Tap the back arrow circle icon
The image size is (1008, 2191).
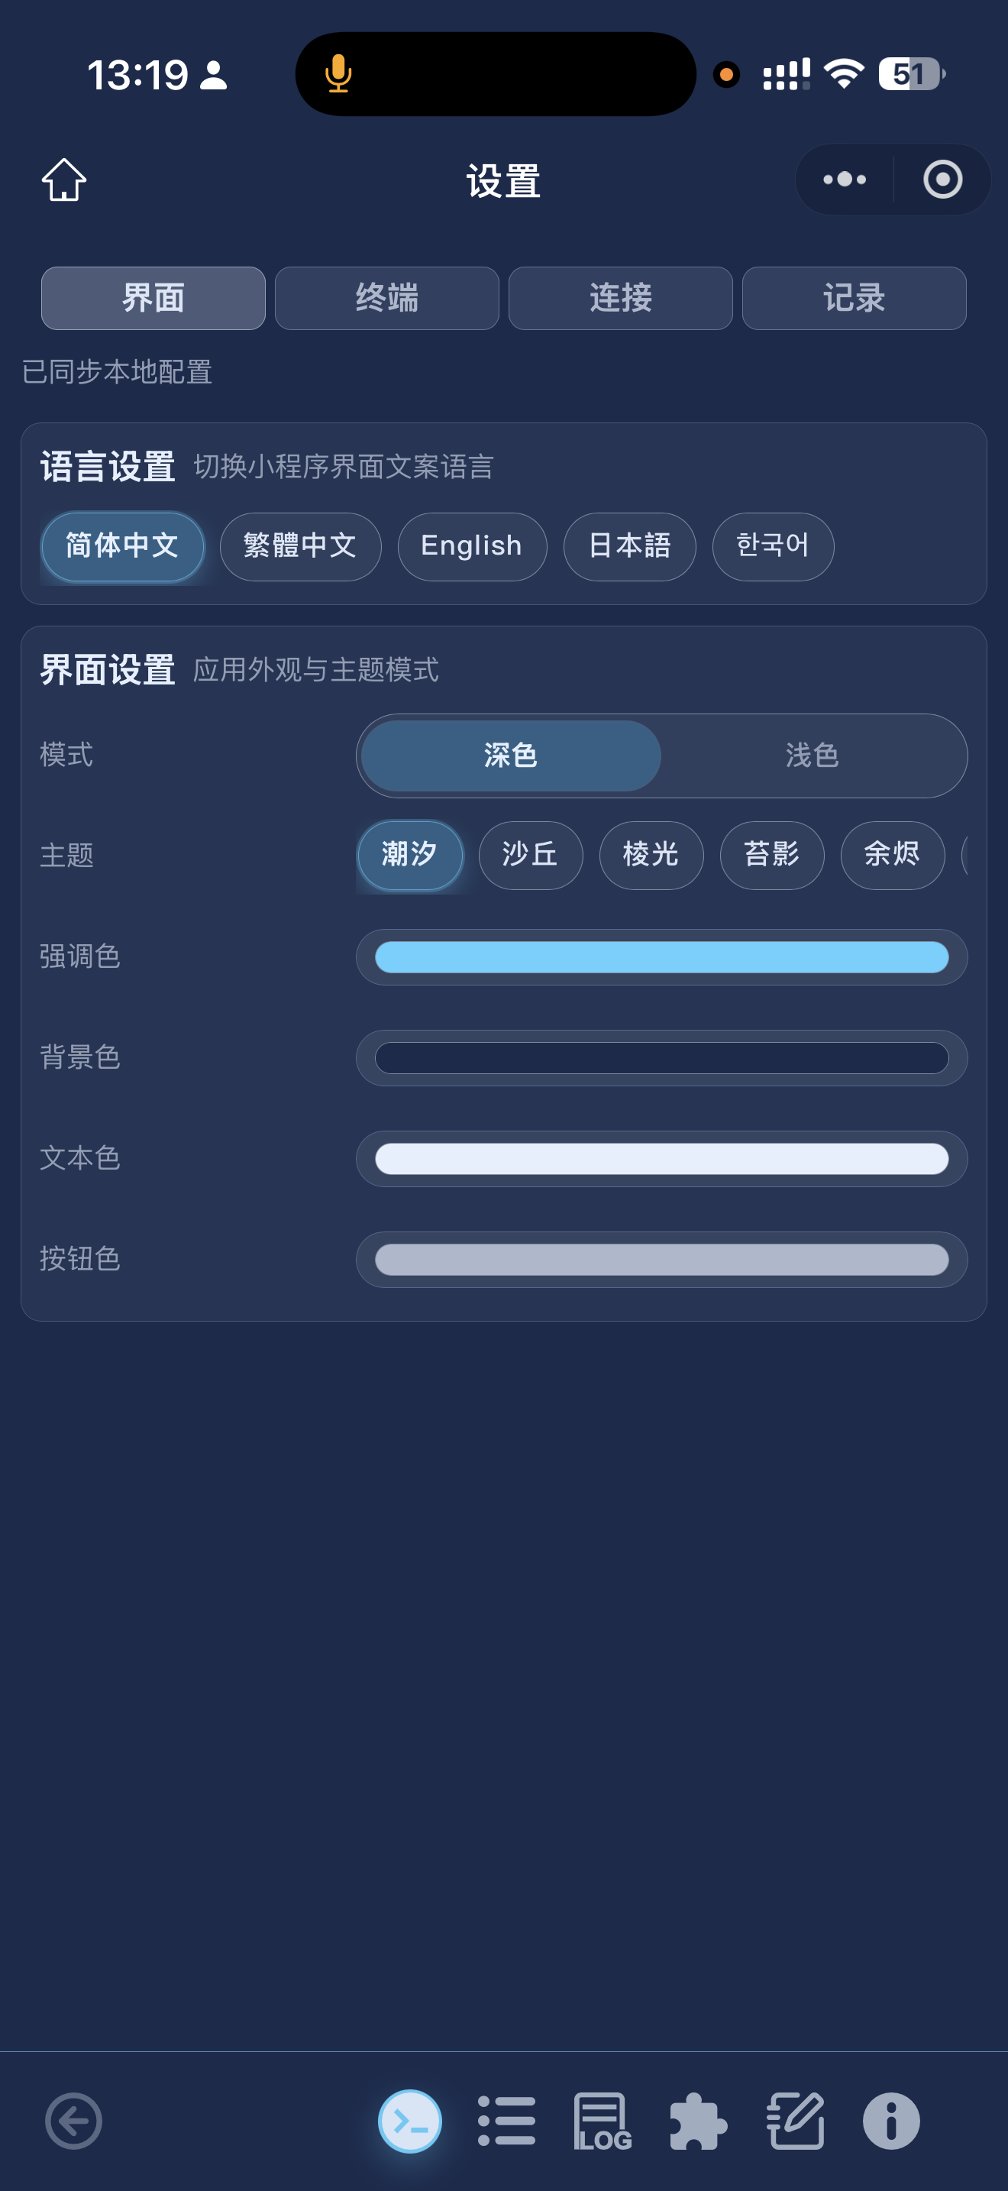coord(74,2121)
